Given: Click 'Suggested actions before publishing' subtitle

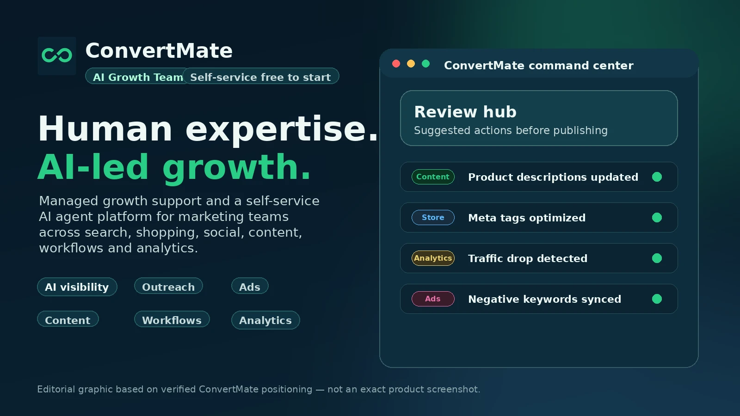Looking at the screenshot, I should click(511, 131).
